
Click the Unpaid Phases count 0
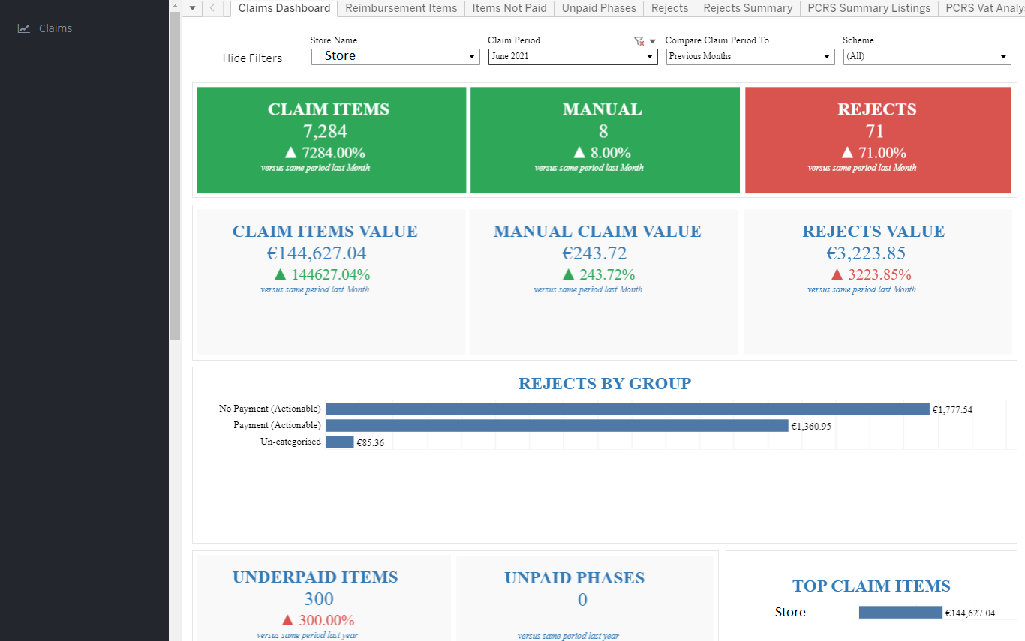click(x=582, y=600)
